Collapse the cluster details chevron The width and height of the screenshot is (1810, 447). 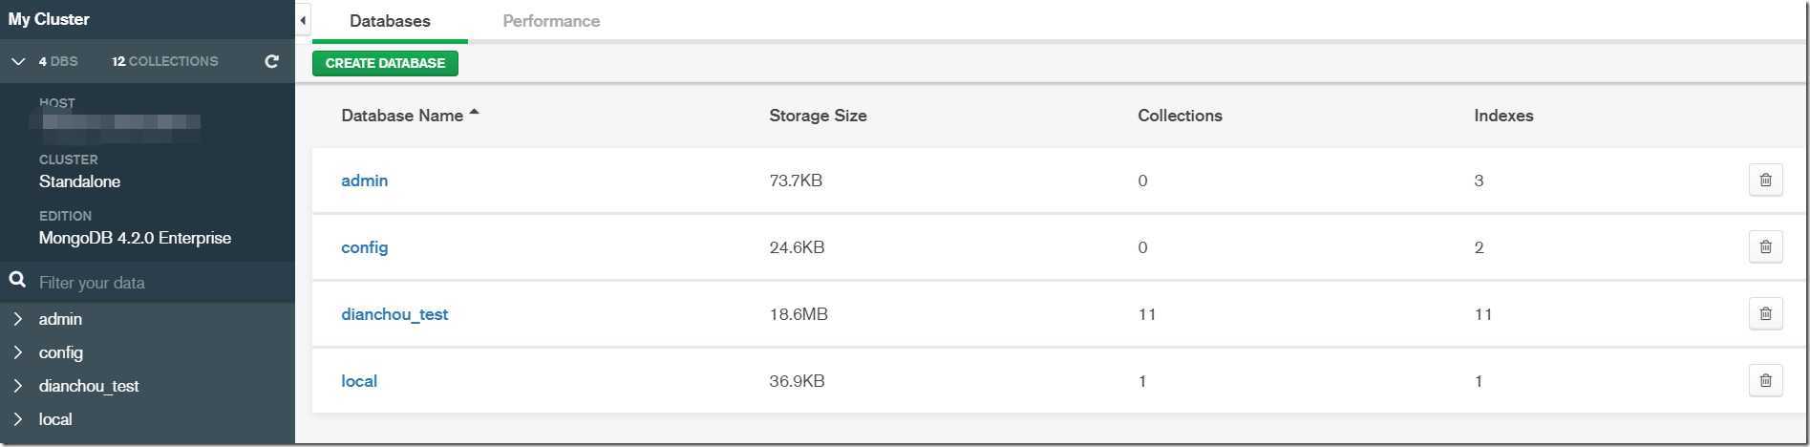tap(17, 61)
